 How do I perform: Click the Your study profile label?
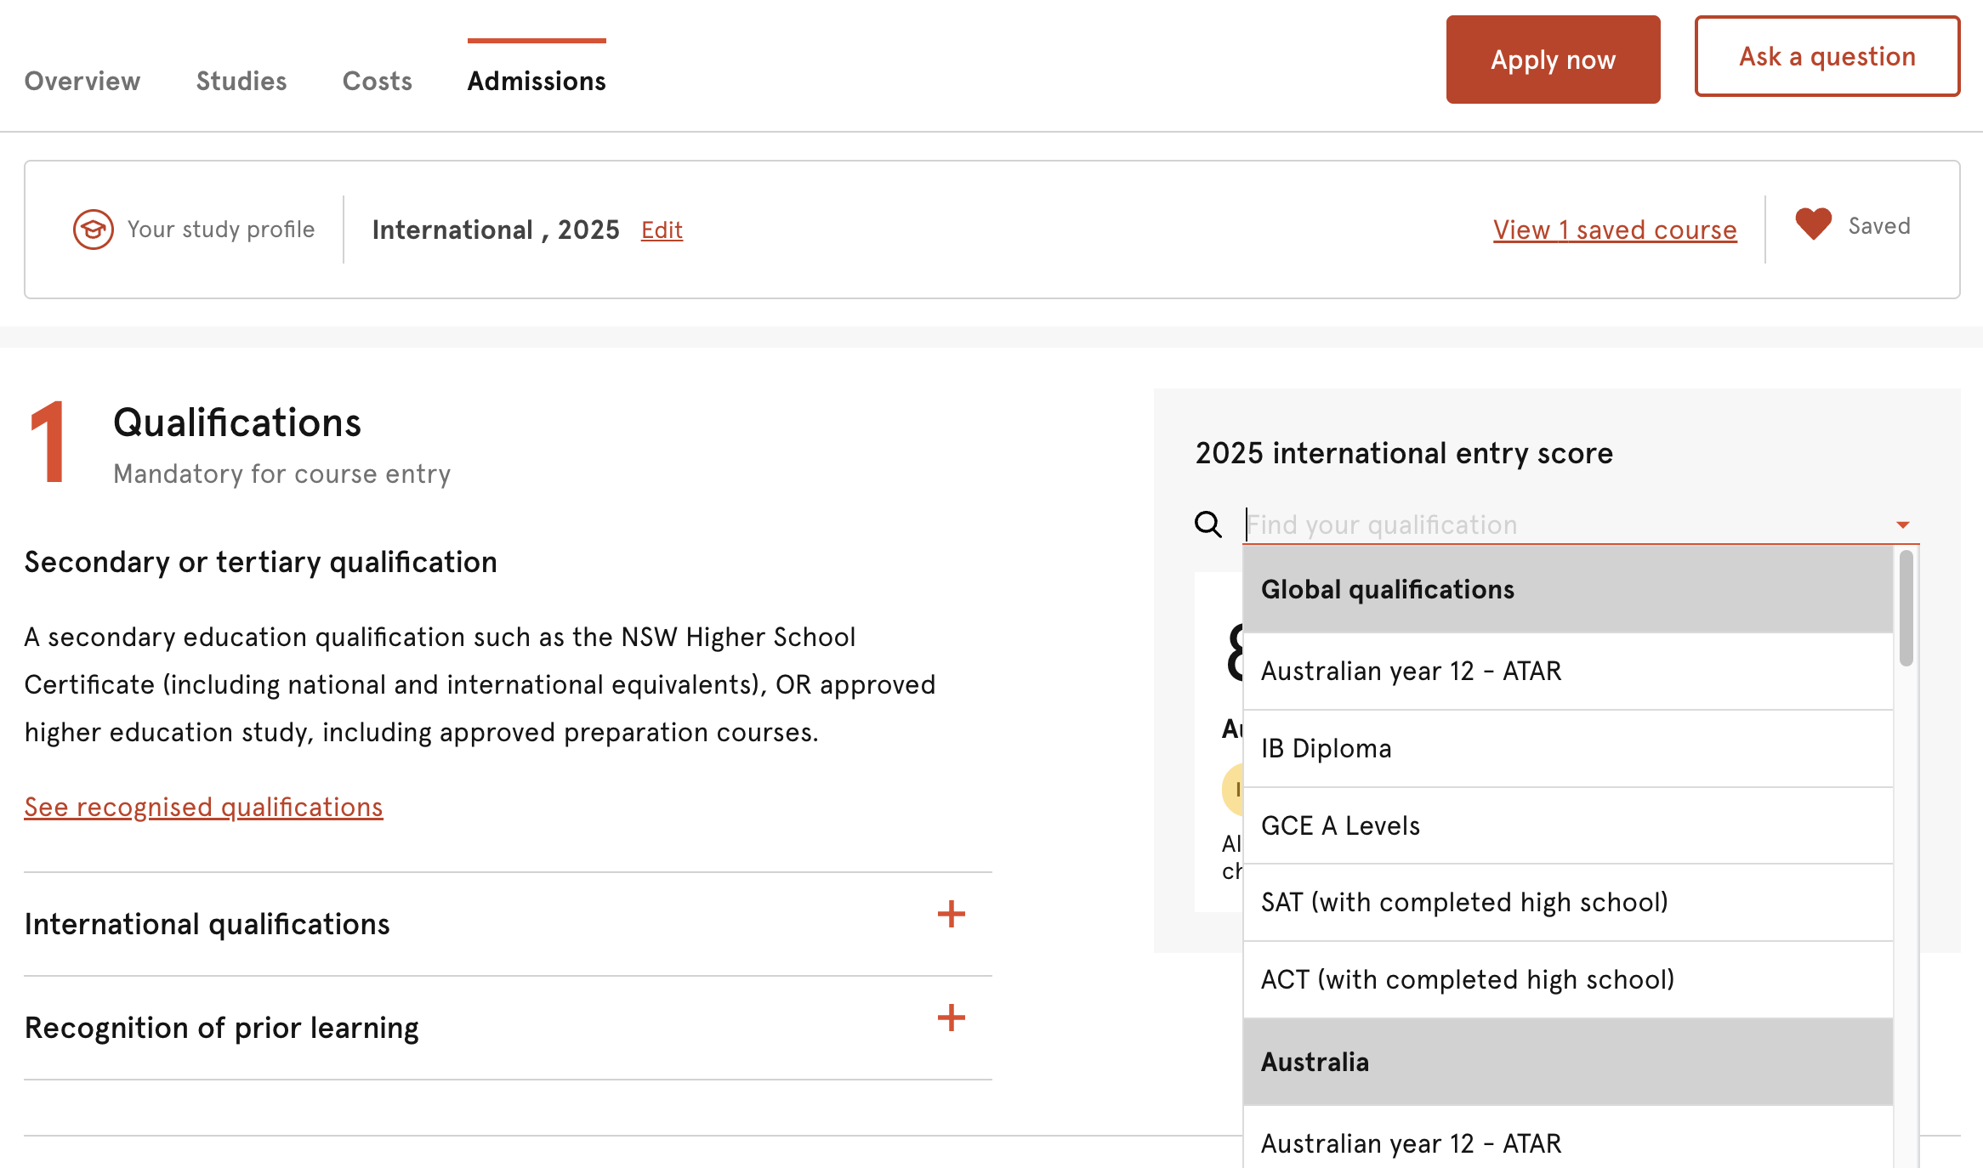point(221,230)
